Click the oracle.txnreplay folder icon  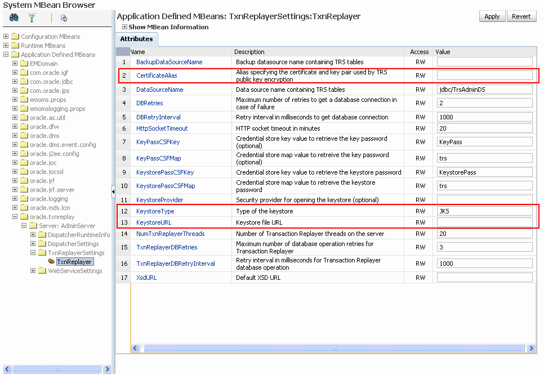pos(24,216)
